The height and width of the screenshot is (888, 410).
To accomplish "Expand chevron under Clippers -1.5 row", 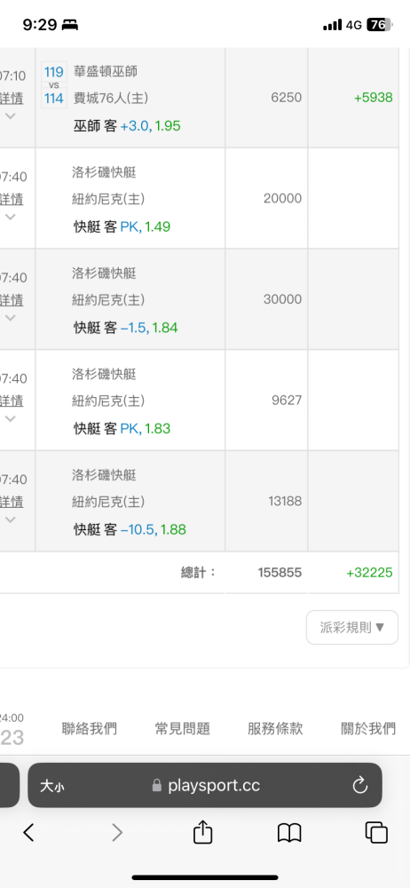I will 10,317.
